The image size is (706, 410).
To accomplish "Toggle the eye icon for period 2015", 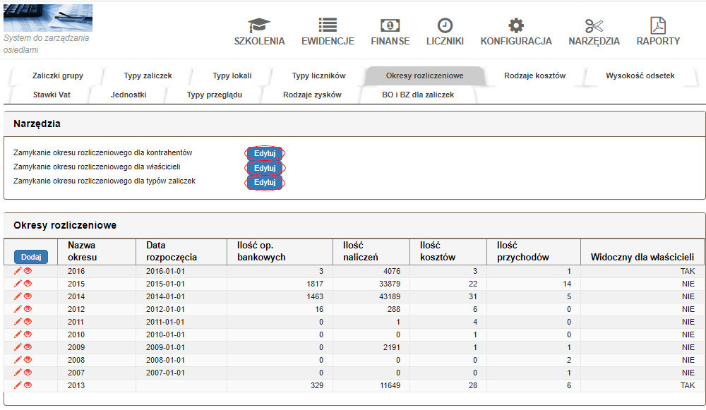I will [x=28, y=284].
